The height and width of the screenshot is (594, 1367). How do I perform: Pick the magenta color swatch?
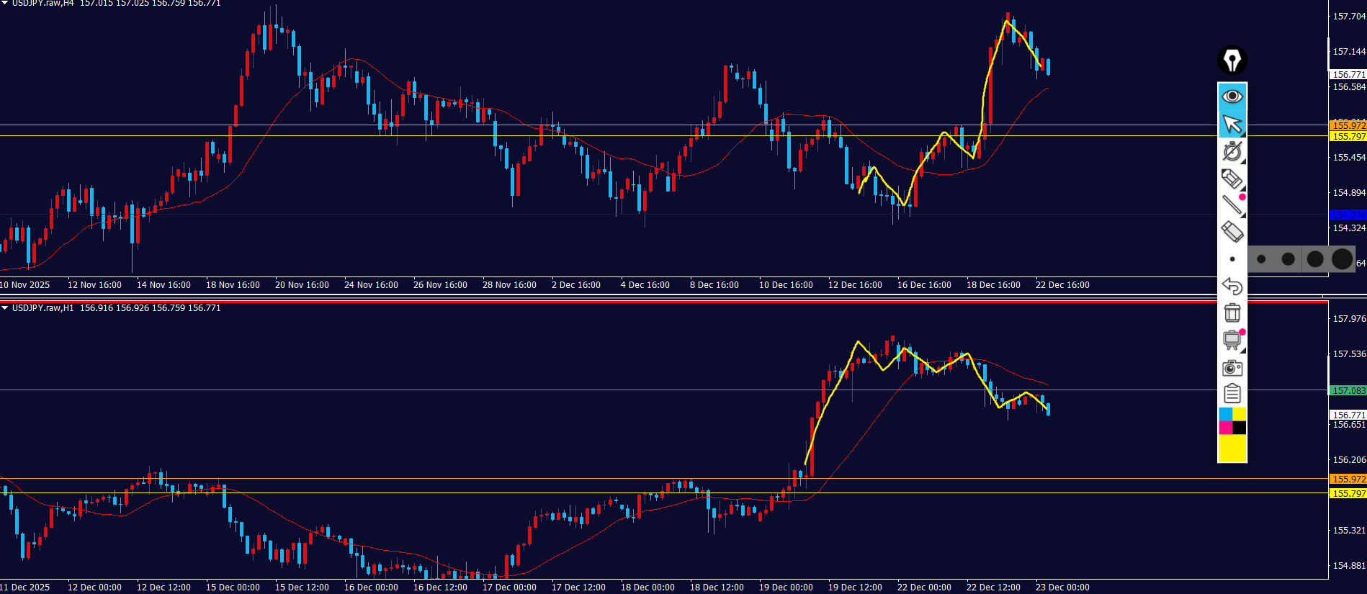point(1225,428)
